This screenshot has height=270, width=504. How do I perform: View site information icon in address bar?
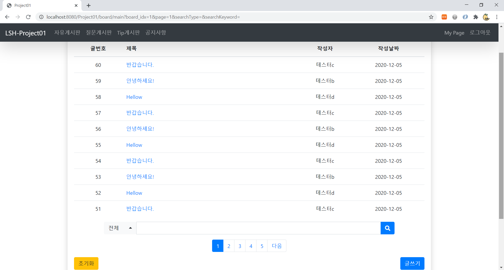tap(41, 17)
